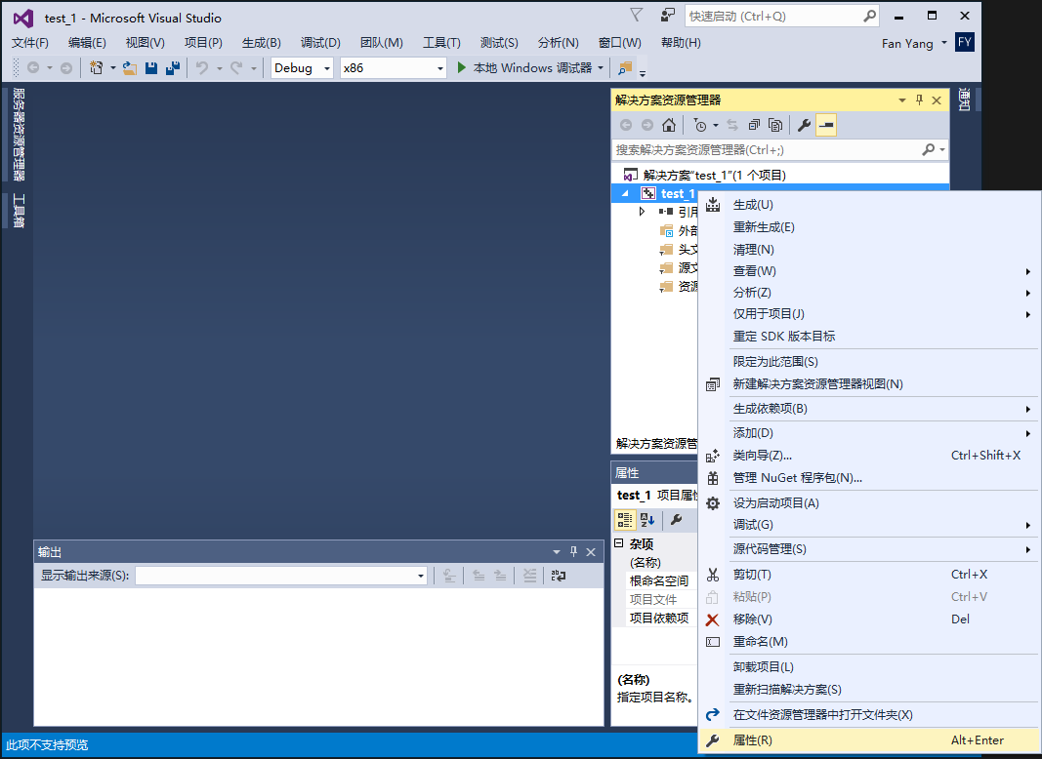The height and width of the screenshot is (759, 1042).
Task: Open the Debug configuration dropdown
Action: click(302, 68)
